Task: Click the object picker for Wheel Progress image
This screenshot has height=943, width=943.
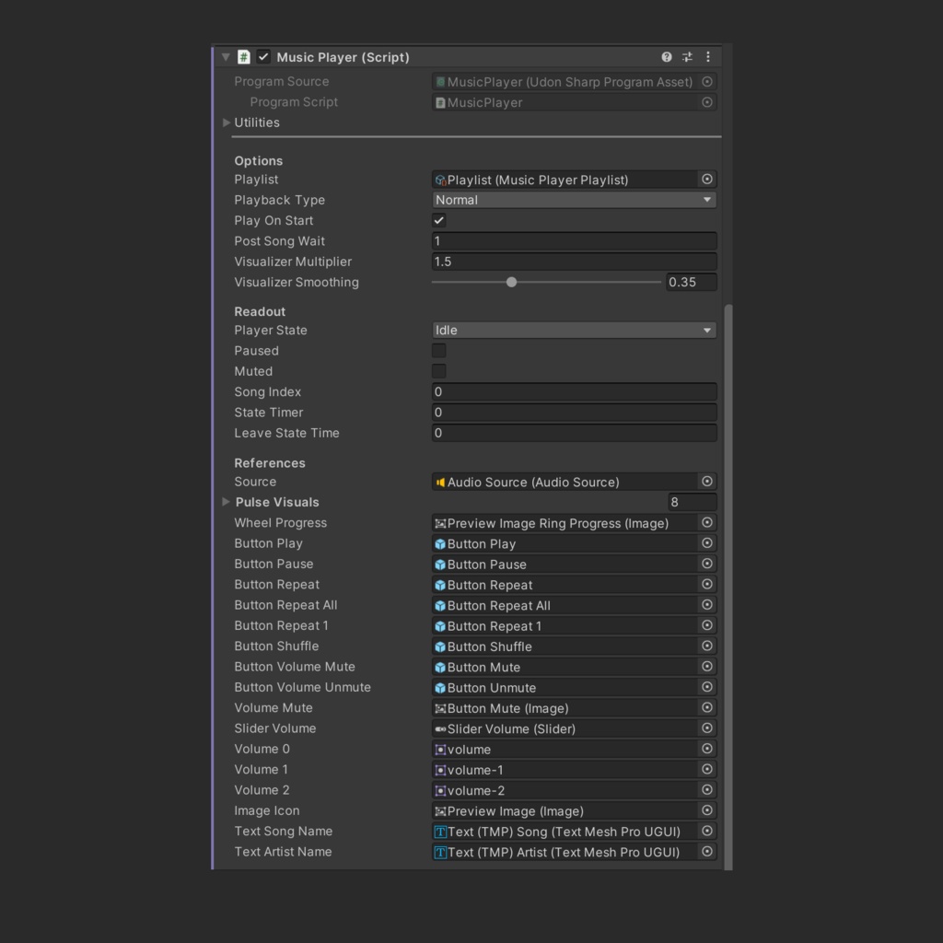Action: point(707,522)
